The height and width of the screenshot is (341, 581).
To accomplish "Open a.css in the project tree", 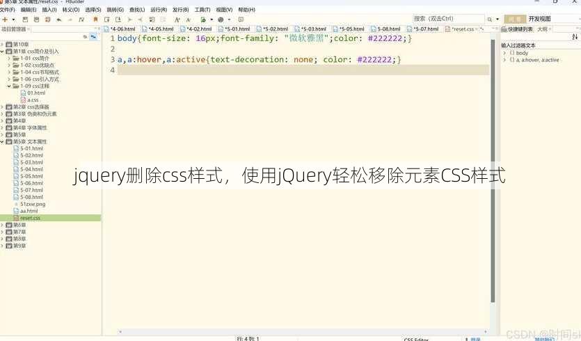I will pos(33,100).
